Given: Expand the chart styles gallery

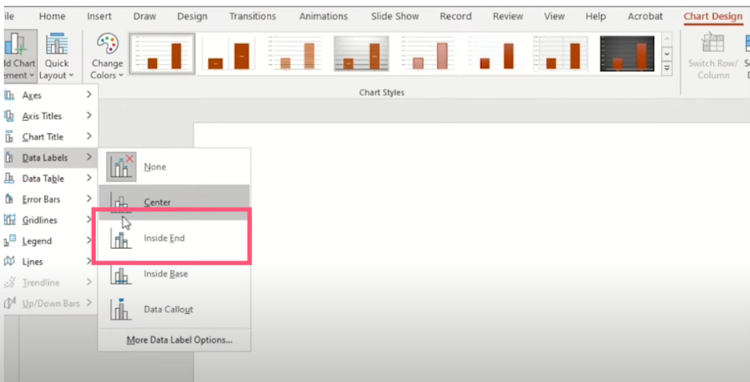Looking at the screenshot, I should (667, 70).
